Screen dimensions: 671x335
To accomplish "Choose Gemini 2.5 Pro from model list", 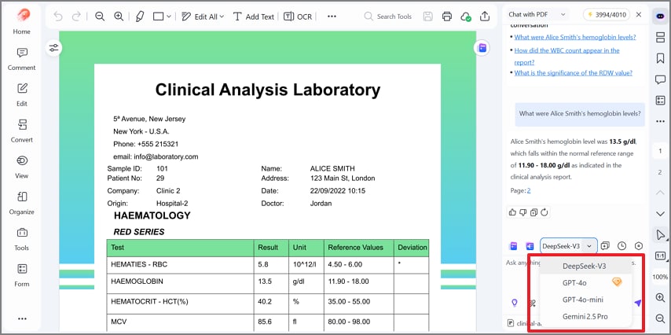I will click(x=585, y=317).
